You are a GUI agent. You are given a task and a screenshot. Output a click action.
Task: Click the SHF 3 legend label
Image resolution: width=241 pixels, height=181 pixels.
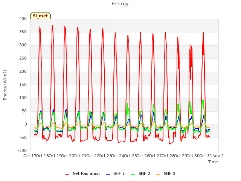[x=169, y=173]
